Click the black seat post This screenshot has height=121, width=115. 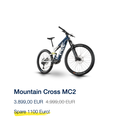tap(52, 43)
